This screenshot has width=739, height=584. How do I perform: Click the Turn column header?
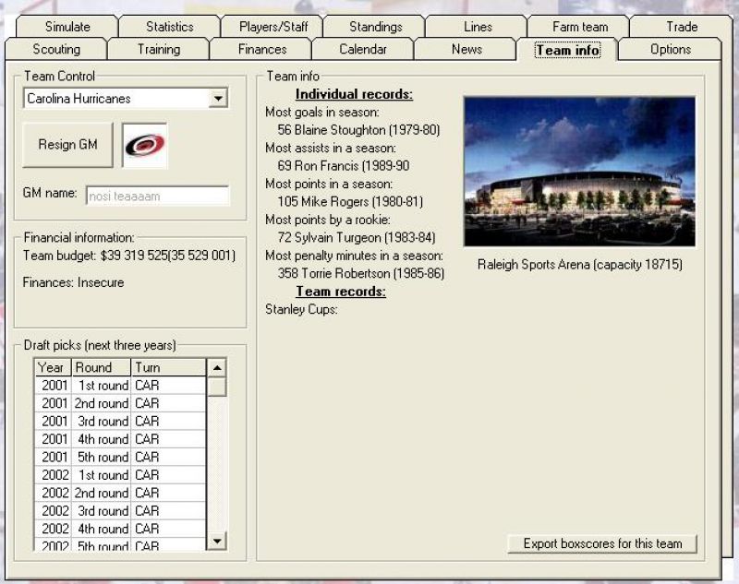[168, 367]
